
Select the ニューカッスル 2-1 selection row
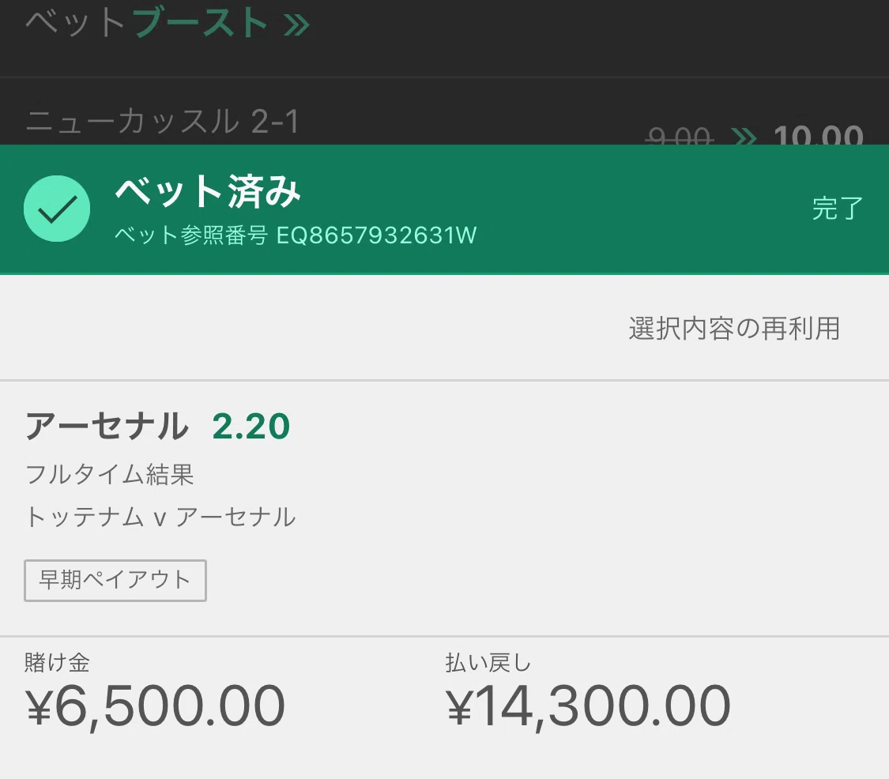[x=444, y=116]
